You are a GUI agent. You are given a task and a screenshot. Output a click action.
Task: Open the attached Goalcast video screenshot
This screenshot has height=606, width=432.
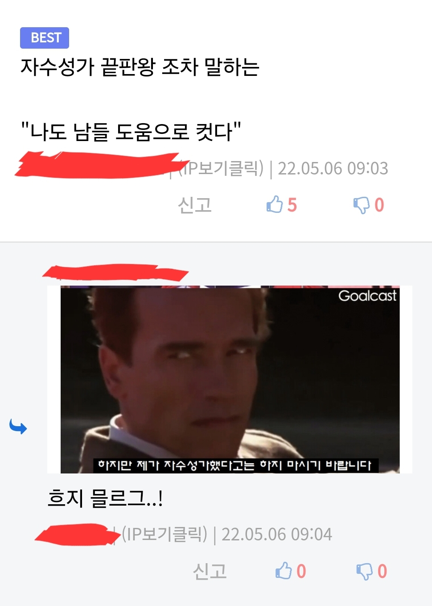tap(230, 380)
